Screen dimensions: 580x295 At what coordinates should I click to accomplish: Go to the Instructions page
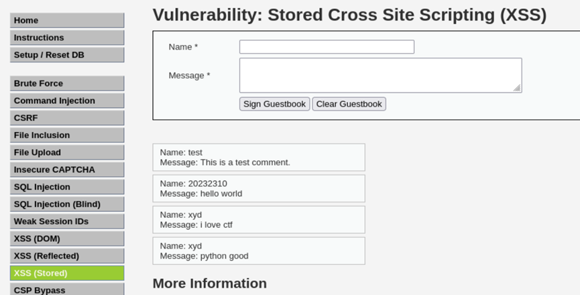click(67, 38)
